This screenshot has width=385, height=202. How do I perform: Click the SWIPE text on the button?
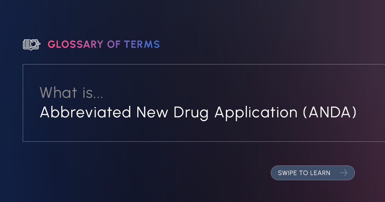click(287, 173)
